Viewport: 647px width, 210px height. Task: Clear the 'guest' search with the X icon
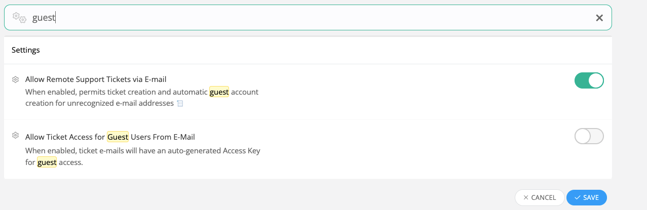tap(599, 18)
